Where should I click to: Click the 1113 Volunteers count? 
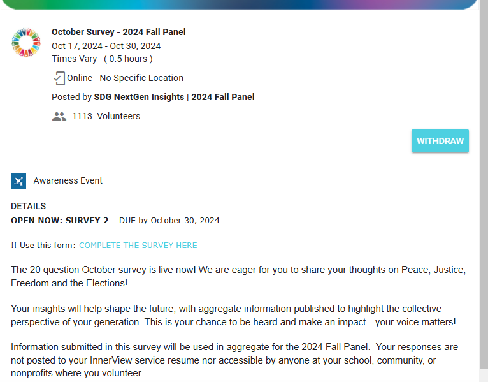pyautogui.click(x=106, y=117)
